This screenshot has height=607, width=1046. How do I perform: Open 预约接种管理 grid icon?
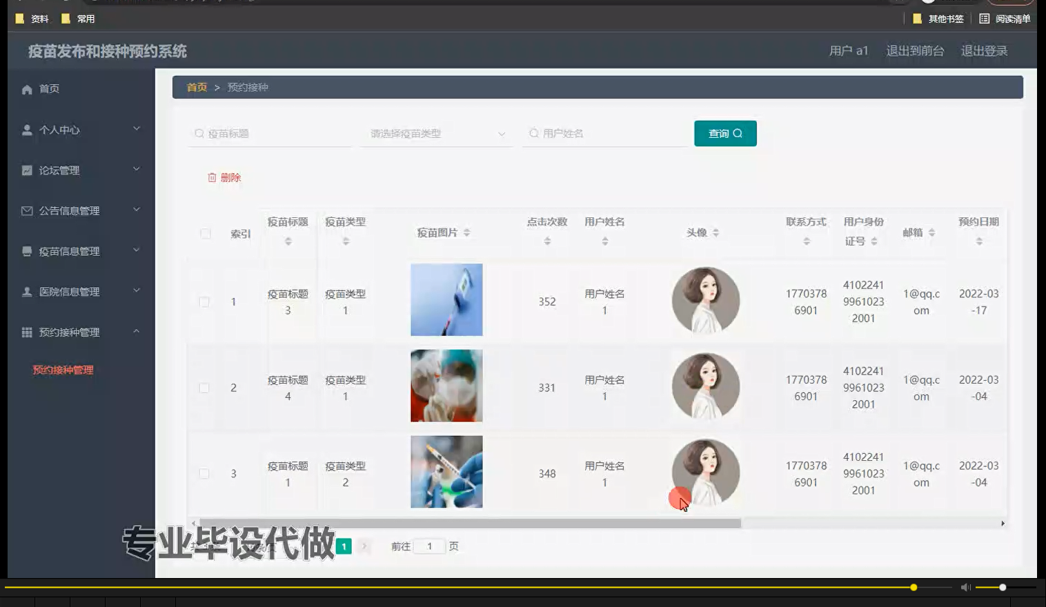[26, 332]
